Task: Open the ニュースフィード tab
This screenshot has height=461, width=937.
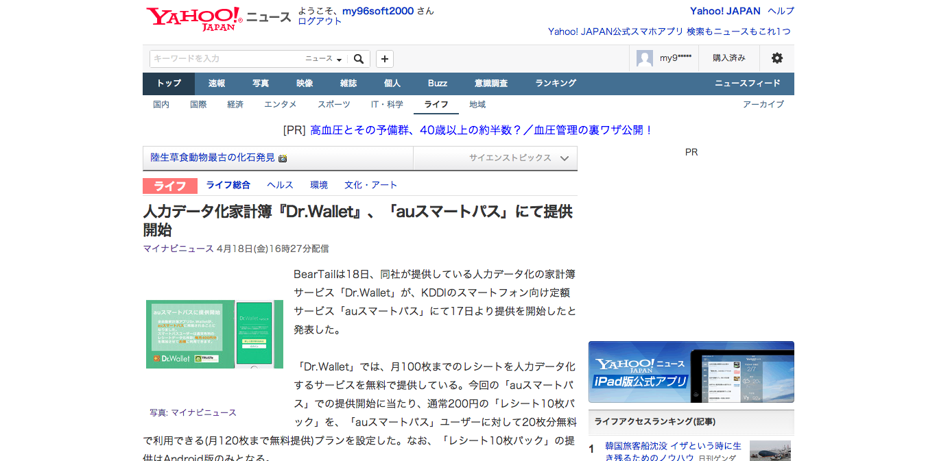Action: point(748,84)
